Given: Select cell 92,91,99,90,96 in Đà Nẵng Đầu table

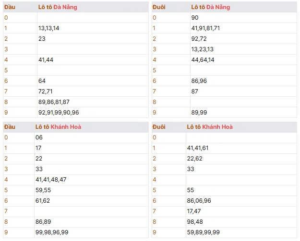Looking at the screenshot, I should [x=93, y=113].
